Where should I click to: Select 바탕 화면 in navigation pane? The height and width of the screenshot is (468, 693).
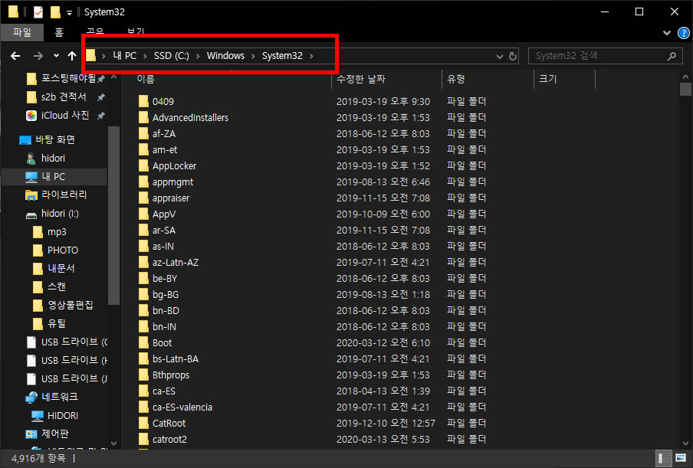click(x=54, y=139)
